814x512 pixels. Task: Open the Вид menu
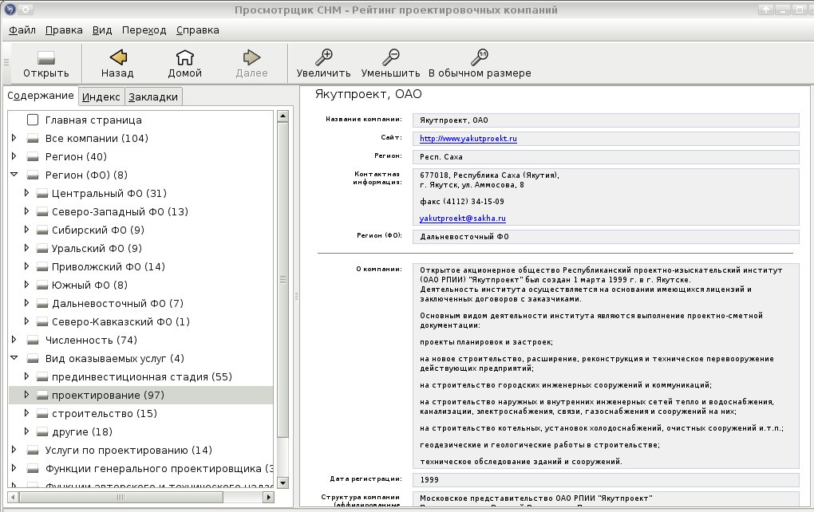[102, 30]
